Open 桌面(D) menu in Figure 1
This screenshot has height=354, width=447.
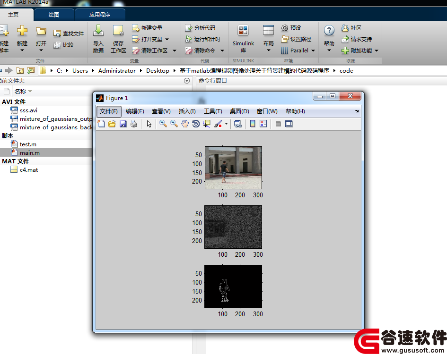point(239,111)
